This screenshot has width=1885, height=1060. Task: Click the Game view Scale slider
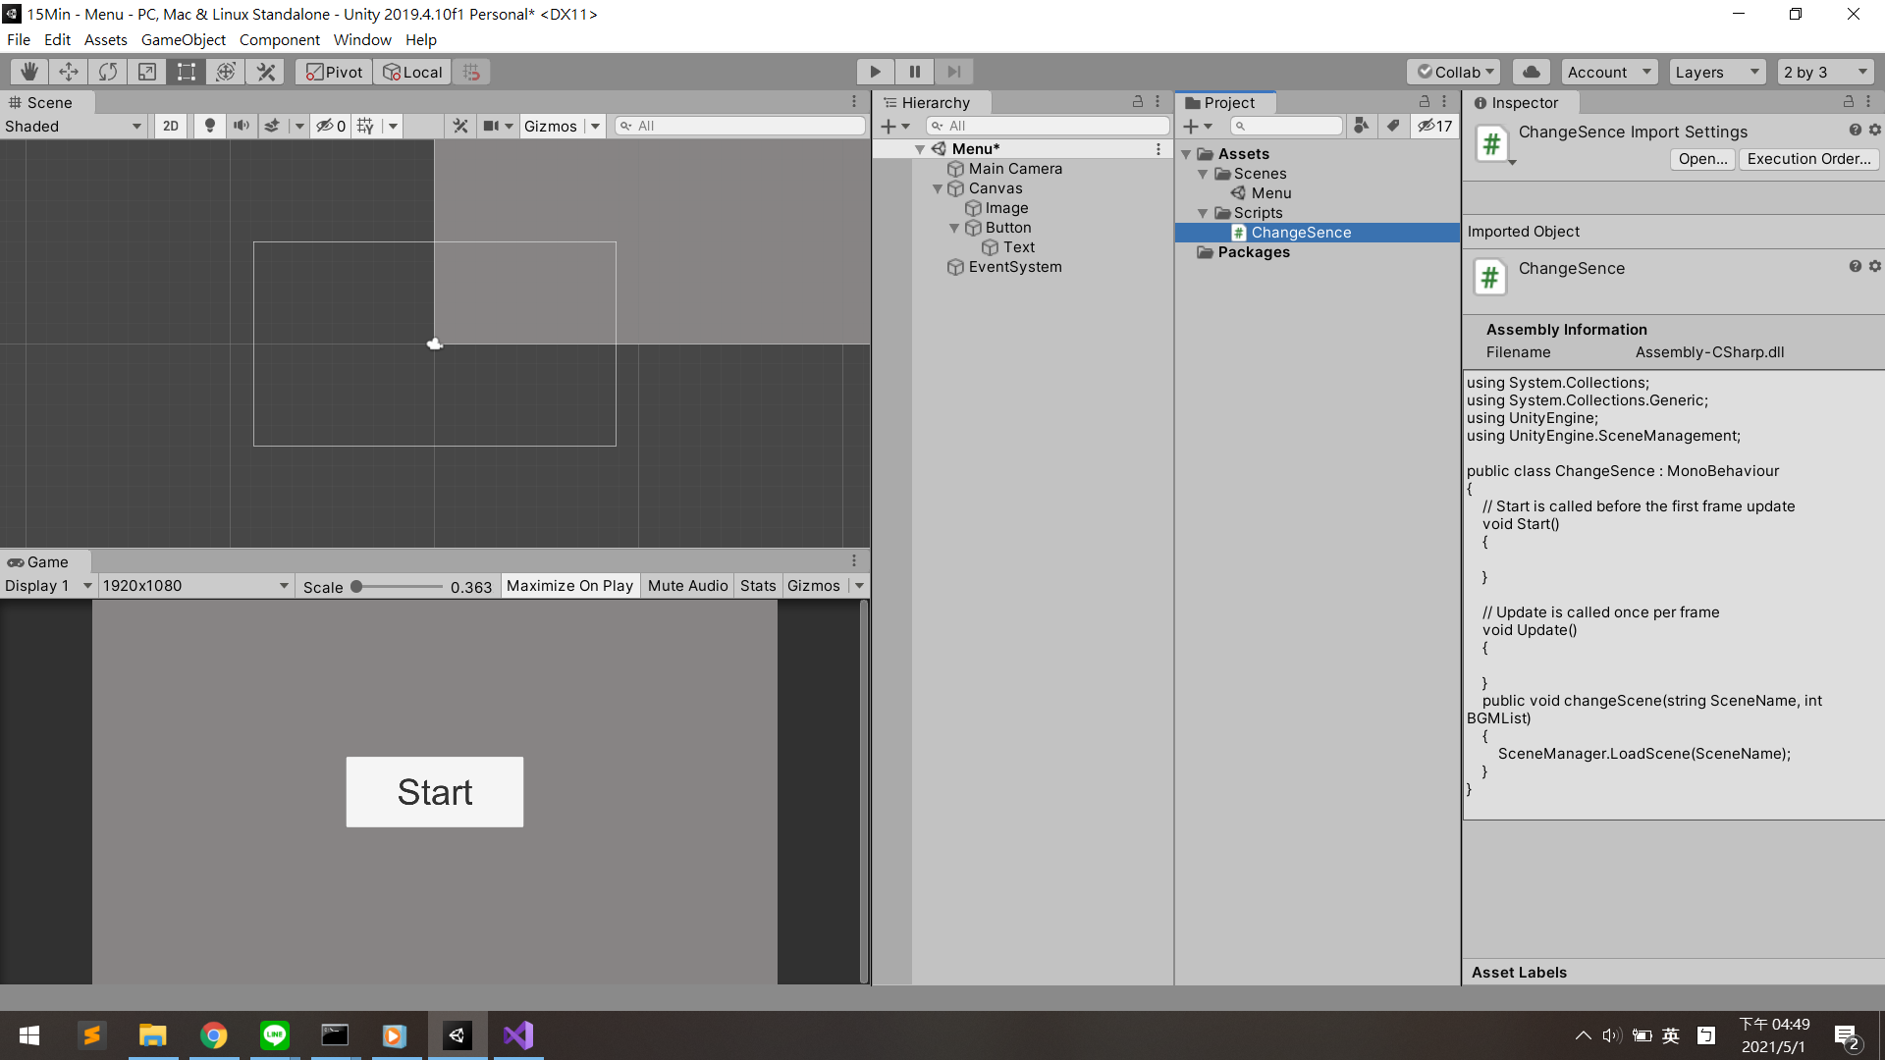click(398, 587)
